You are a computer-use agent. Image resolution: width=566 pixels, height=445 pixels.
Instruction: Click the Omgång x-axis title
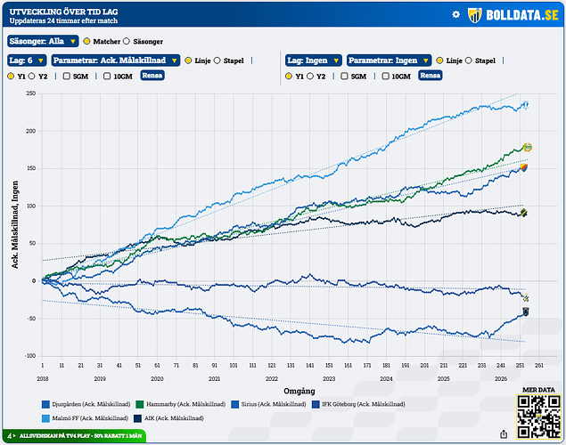click(x=299, y=391)
